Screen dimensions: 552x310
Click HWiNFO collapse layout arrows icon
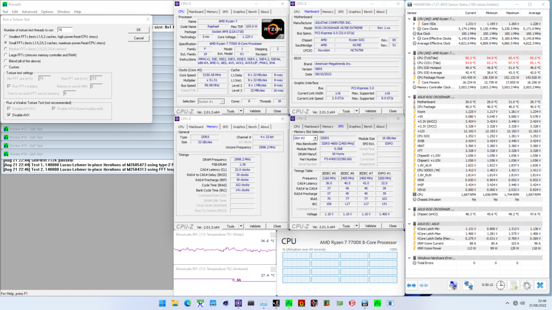point(424,285)
